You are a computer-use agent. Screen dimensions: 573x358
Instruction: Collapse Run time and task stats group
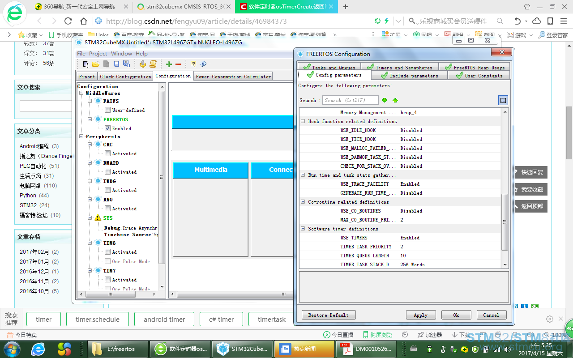coord(303,175)
